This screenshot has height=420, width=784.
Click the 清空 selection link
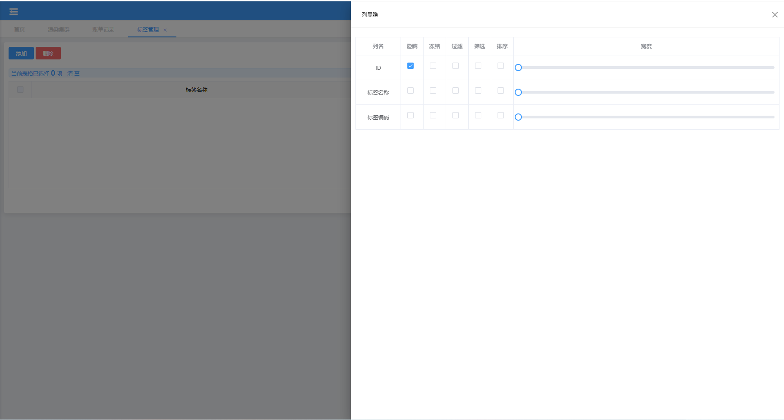[x=74, y=73]
